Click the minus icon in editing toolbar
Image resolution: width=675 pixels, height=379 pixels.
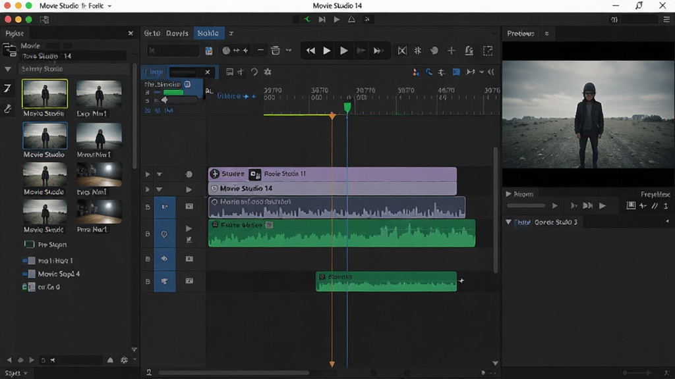[260, 50]
